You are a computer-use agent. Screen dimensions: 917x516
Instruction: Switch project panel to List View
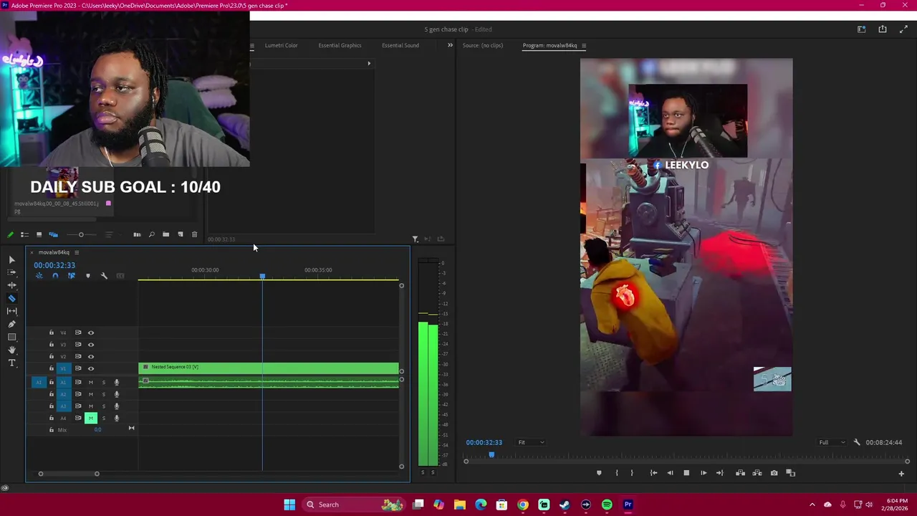click(x=24, y=234)
